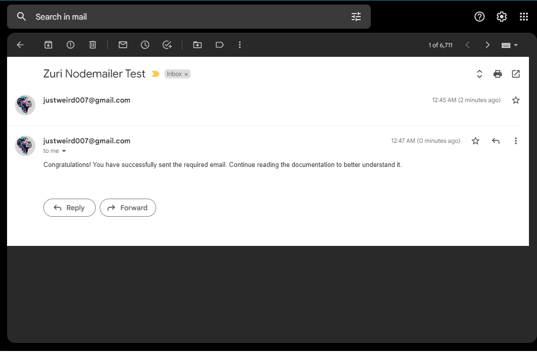
Task: Open the Settings gear
Action: coord(502,17)
